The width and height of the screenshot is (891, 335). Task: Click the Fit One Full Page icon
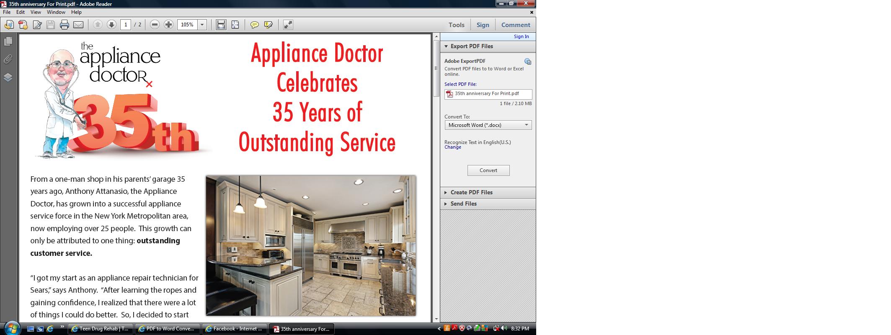point(235,25)
